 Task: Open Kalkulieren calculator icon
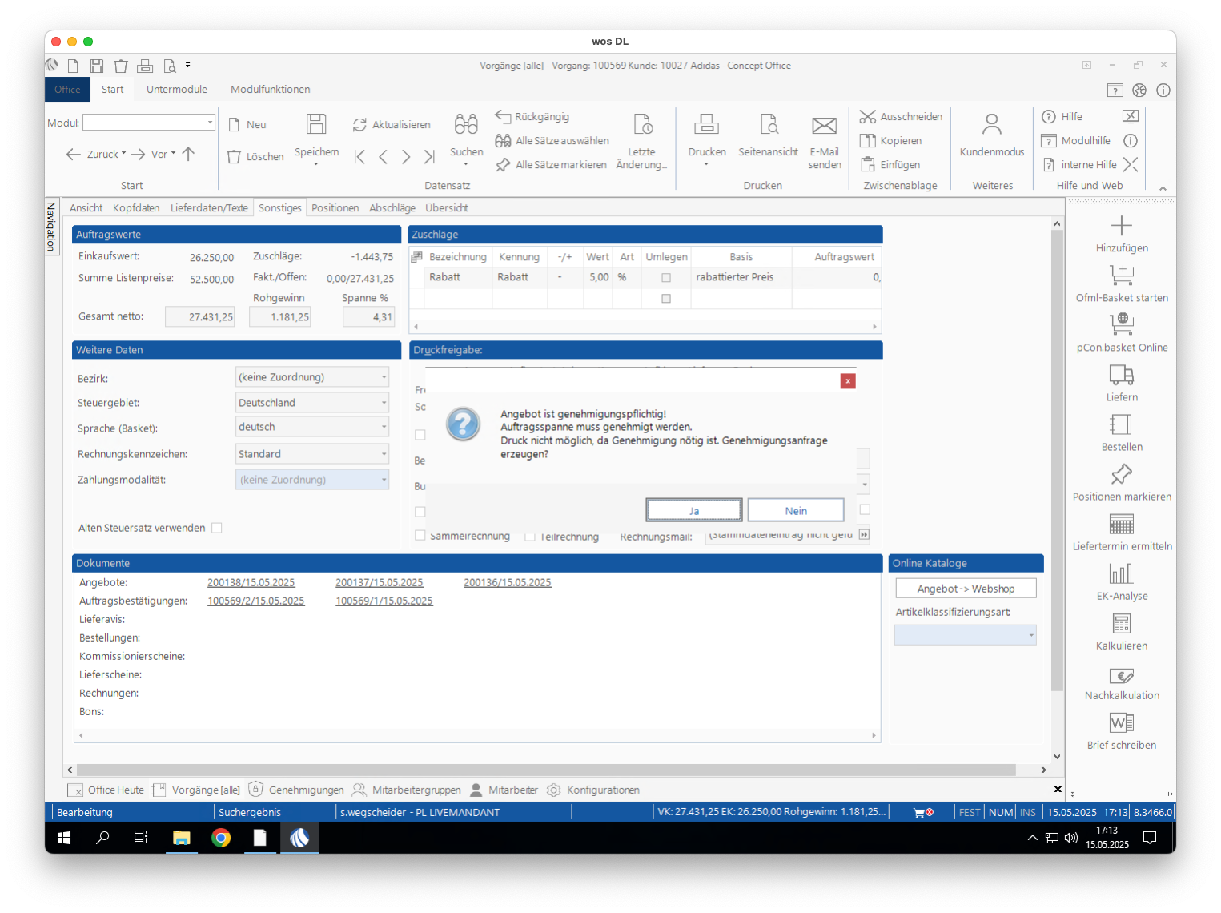[1121, 623]
